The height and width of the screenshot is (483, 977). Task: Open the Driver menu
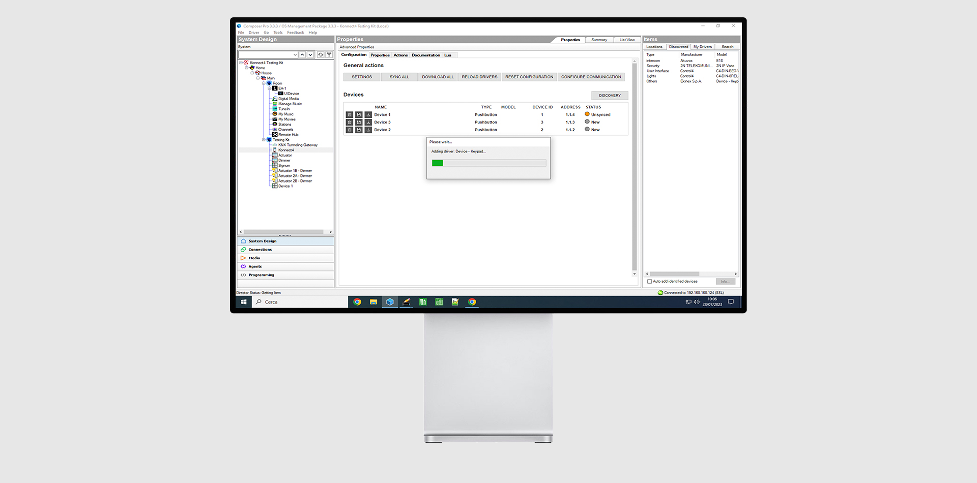click(x=254, y=33)
